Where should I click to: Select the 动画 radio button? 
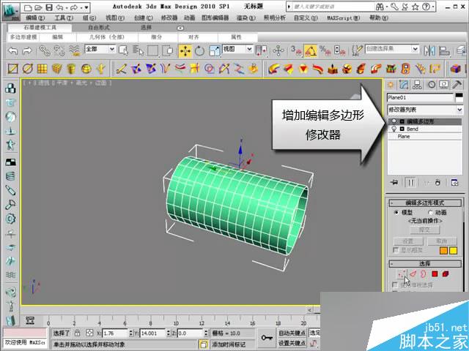(x=430, y=213)
